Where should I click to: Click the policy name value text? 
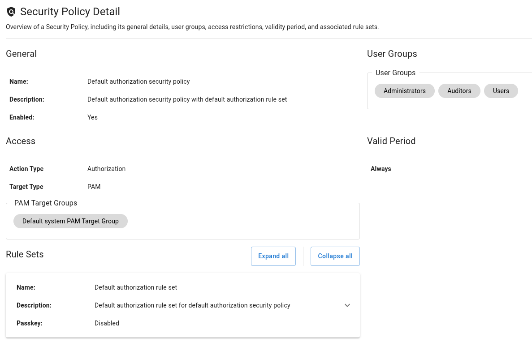coord(138,81)
